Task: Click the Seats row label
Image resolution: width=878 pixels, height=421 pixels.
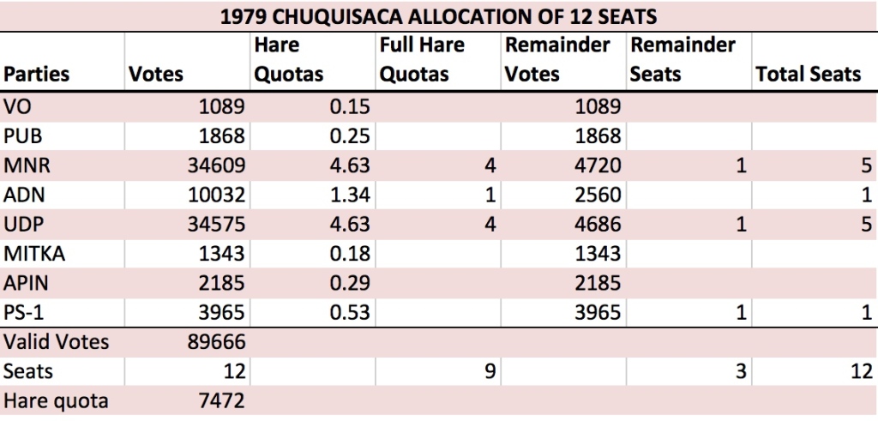Action: (x=28, y=371)
